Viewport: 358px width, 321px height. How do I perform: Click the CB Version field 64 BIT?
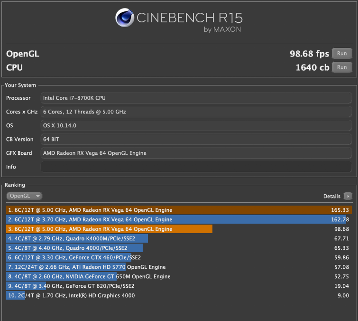click(x=196, y=139)
